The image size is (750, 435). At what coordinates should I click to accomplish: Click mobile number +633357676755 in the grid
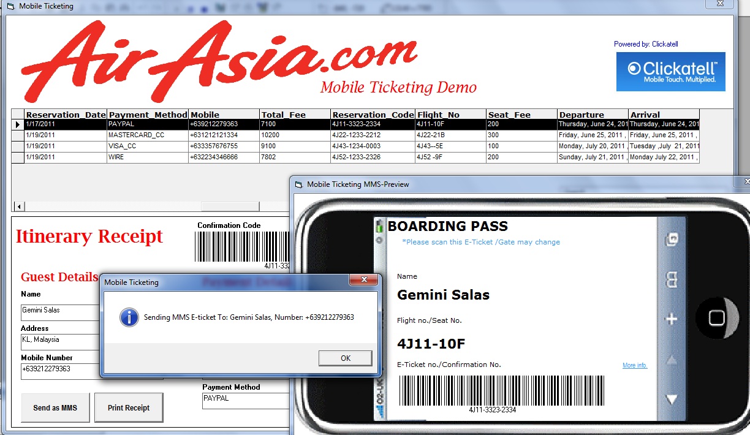point(224,146)
